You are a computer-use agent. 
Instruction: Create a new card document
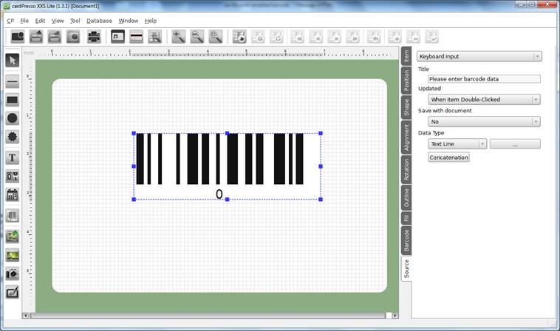coord(18,37)
